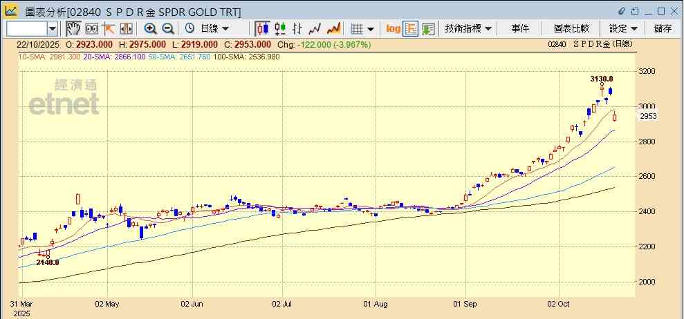Click the 儲存 button
The height and width of the screenshot is (319, 684).
[x=663, y=28]
